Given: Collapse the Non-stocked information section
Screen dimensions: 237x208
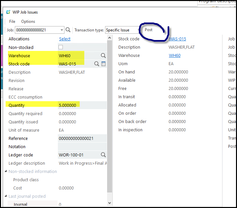Looking at the screenshot, I should click(x=6, y=172).
